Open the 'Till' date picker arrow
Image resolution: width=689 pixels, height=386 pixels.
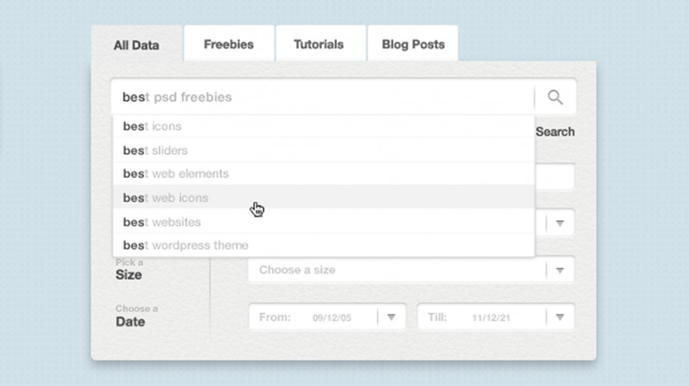click(x=560, y=317)
